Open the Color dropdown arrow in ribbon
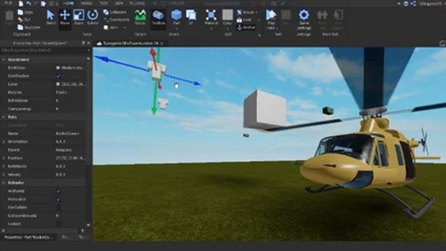 [x=227, y=28]
